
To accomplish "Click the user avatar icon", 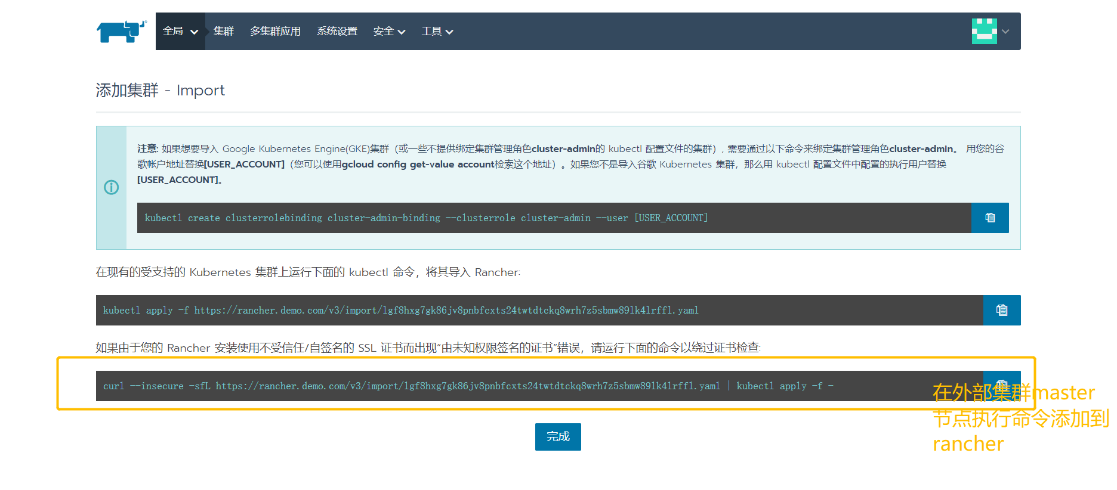I will pyautogui.click(x=984, y=31).
